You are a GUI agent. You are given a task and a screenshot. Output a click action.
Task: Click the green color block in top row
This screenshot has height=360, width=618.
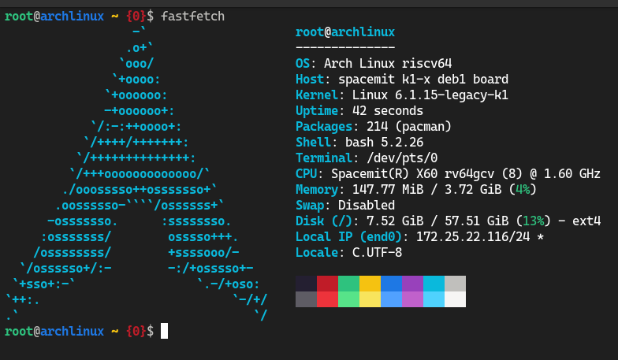(x=348, y=284)
